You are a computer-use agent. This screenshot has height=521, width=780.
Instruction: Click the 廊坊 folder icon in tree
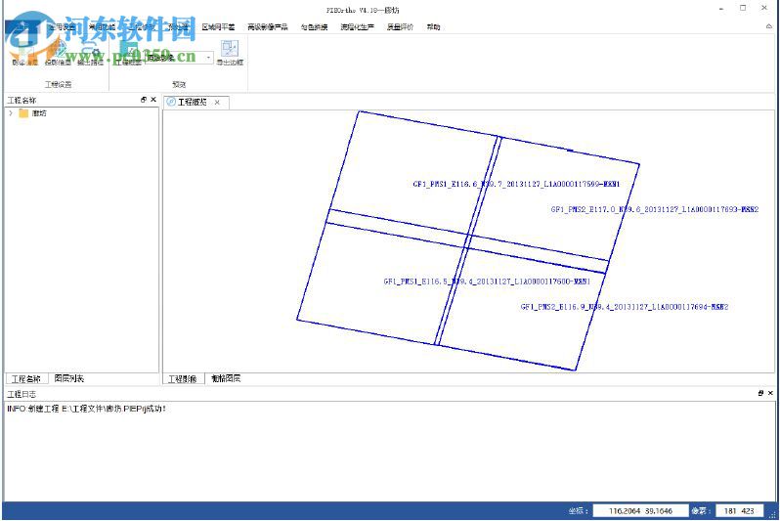tap(23, 113)
